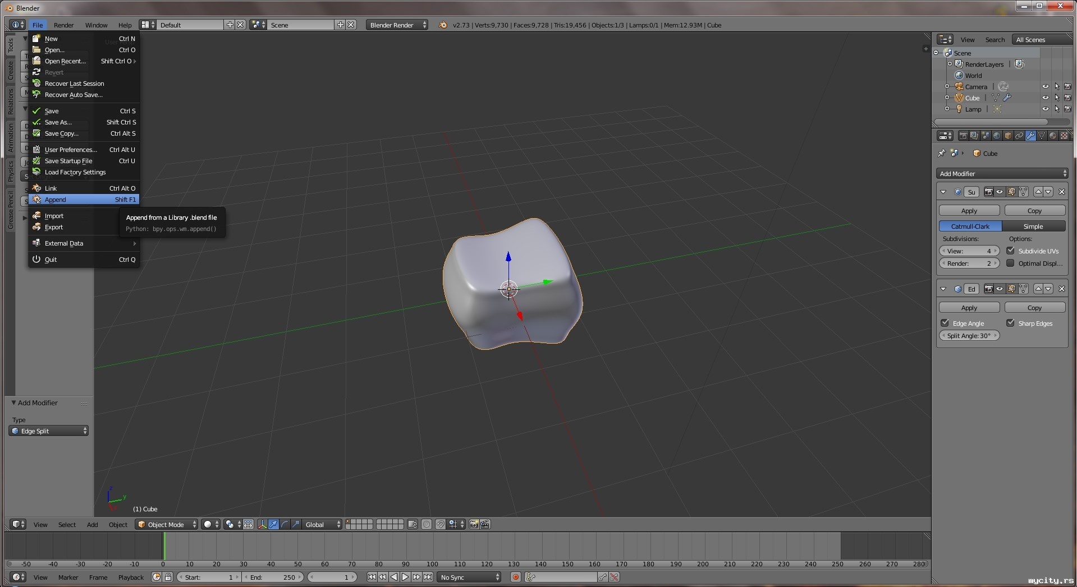The image size is (1077, 587).
Task: Remove the Subsurf modifier with X icon
Action: point(1061,192)
